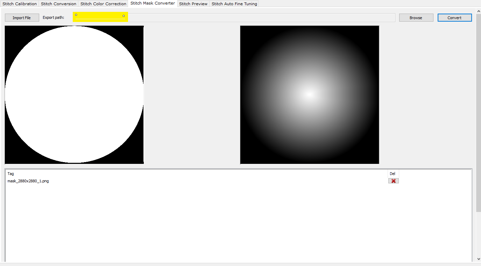This screenshot has width=481, height=266.
Task: Click the Export path label
Action: coord(53,17)
